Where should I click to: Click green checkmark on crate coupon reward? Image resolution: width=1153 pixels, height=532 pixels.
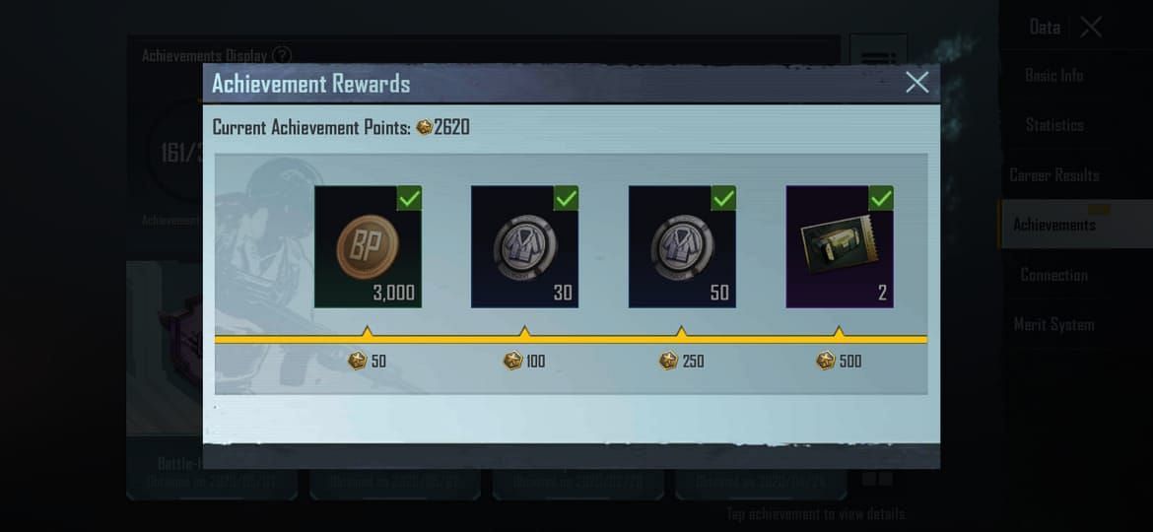coord(882,198)
